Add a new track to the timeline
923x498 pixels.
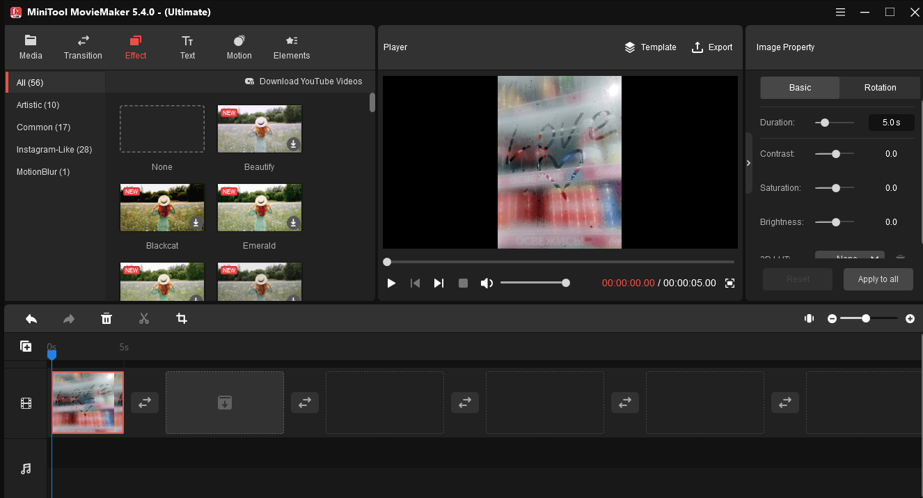point(26,346)
